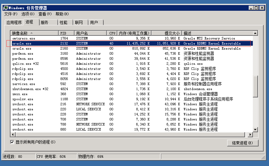
Task: Click Oracle MTS Recovery Service description
Action: (x=209, y=38)
